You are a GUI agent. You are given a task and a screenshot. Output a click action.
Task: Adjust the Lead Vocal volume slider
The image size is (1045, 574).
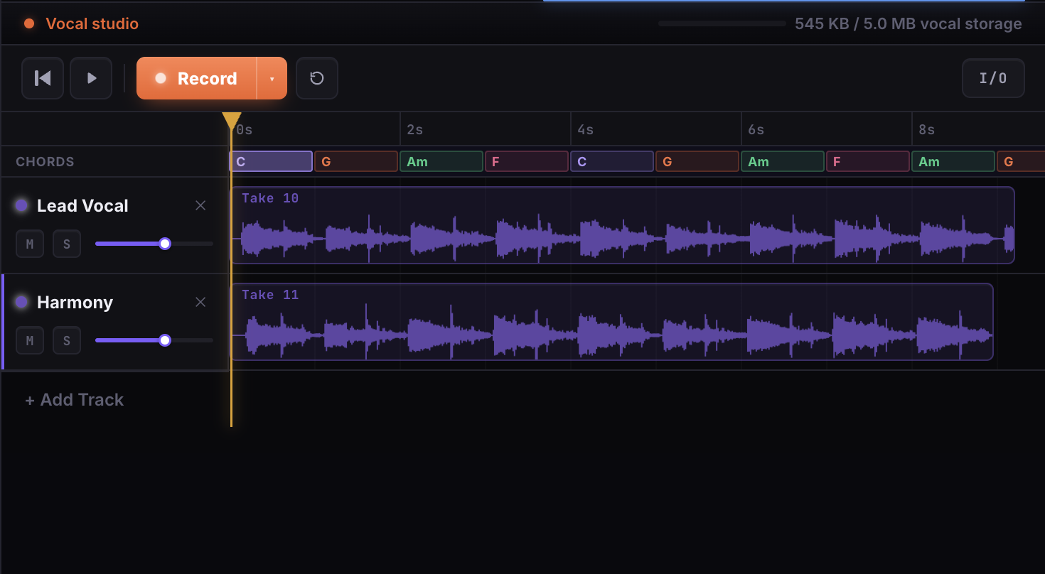[x=154, y=244]
